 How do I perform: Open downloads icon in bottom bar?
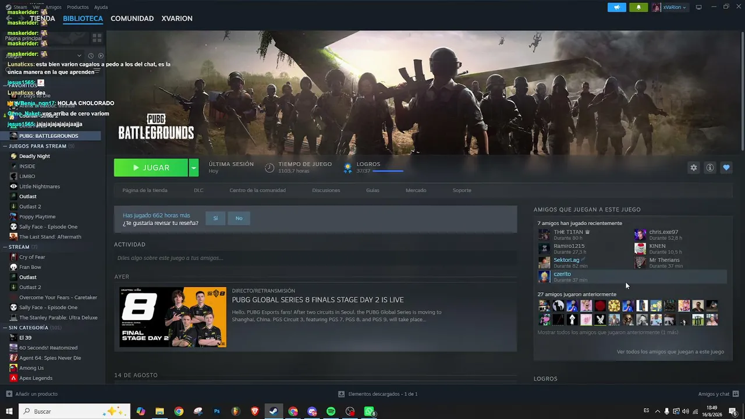point(342,394)
